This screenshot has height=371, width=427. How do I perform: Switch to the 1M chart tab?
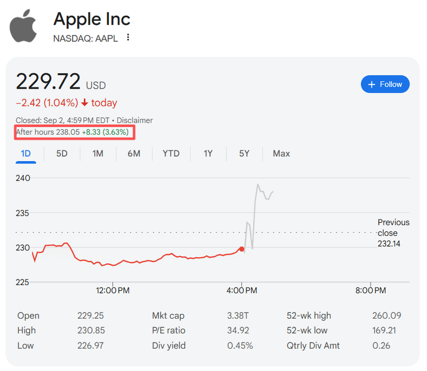click(98, 154)
